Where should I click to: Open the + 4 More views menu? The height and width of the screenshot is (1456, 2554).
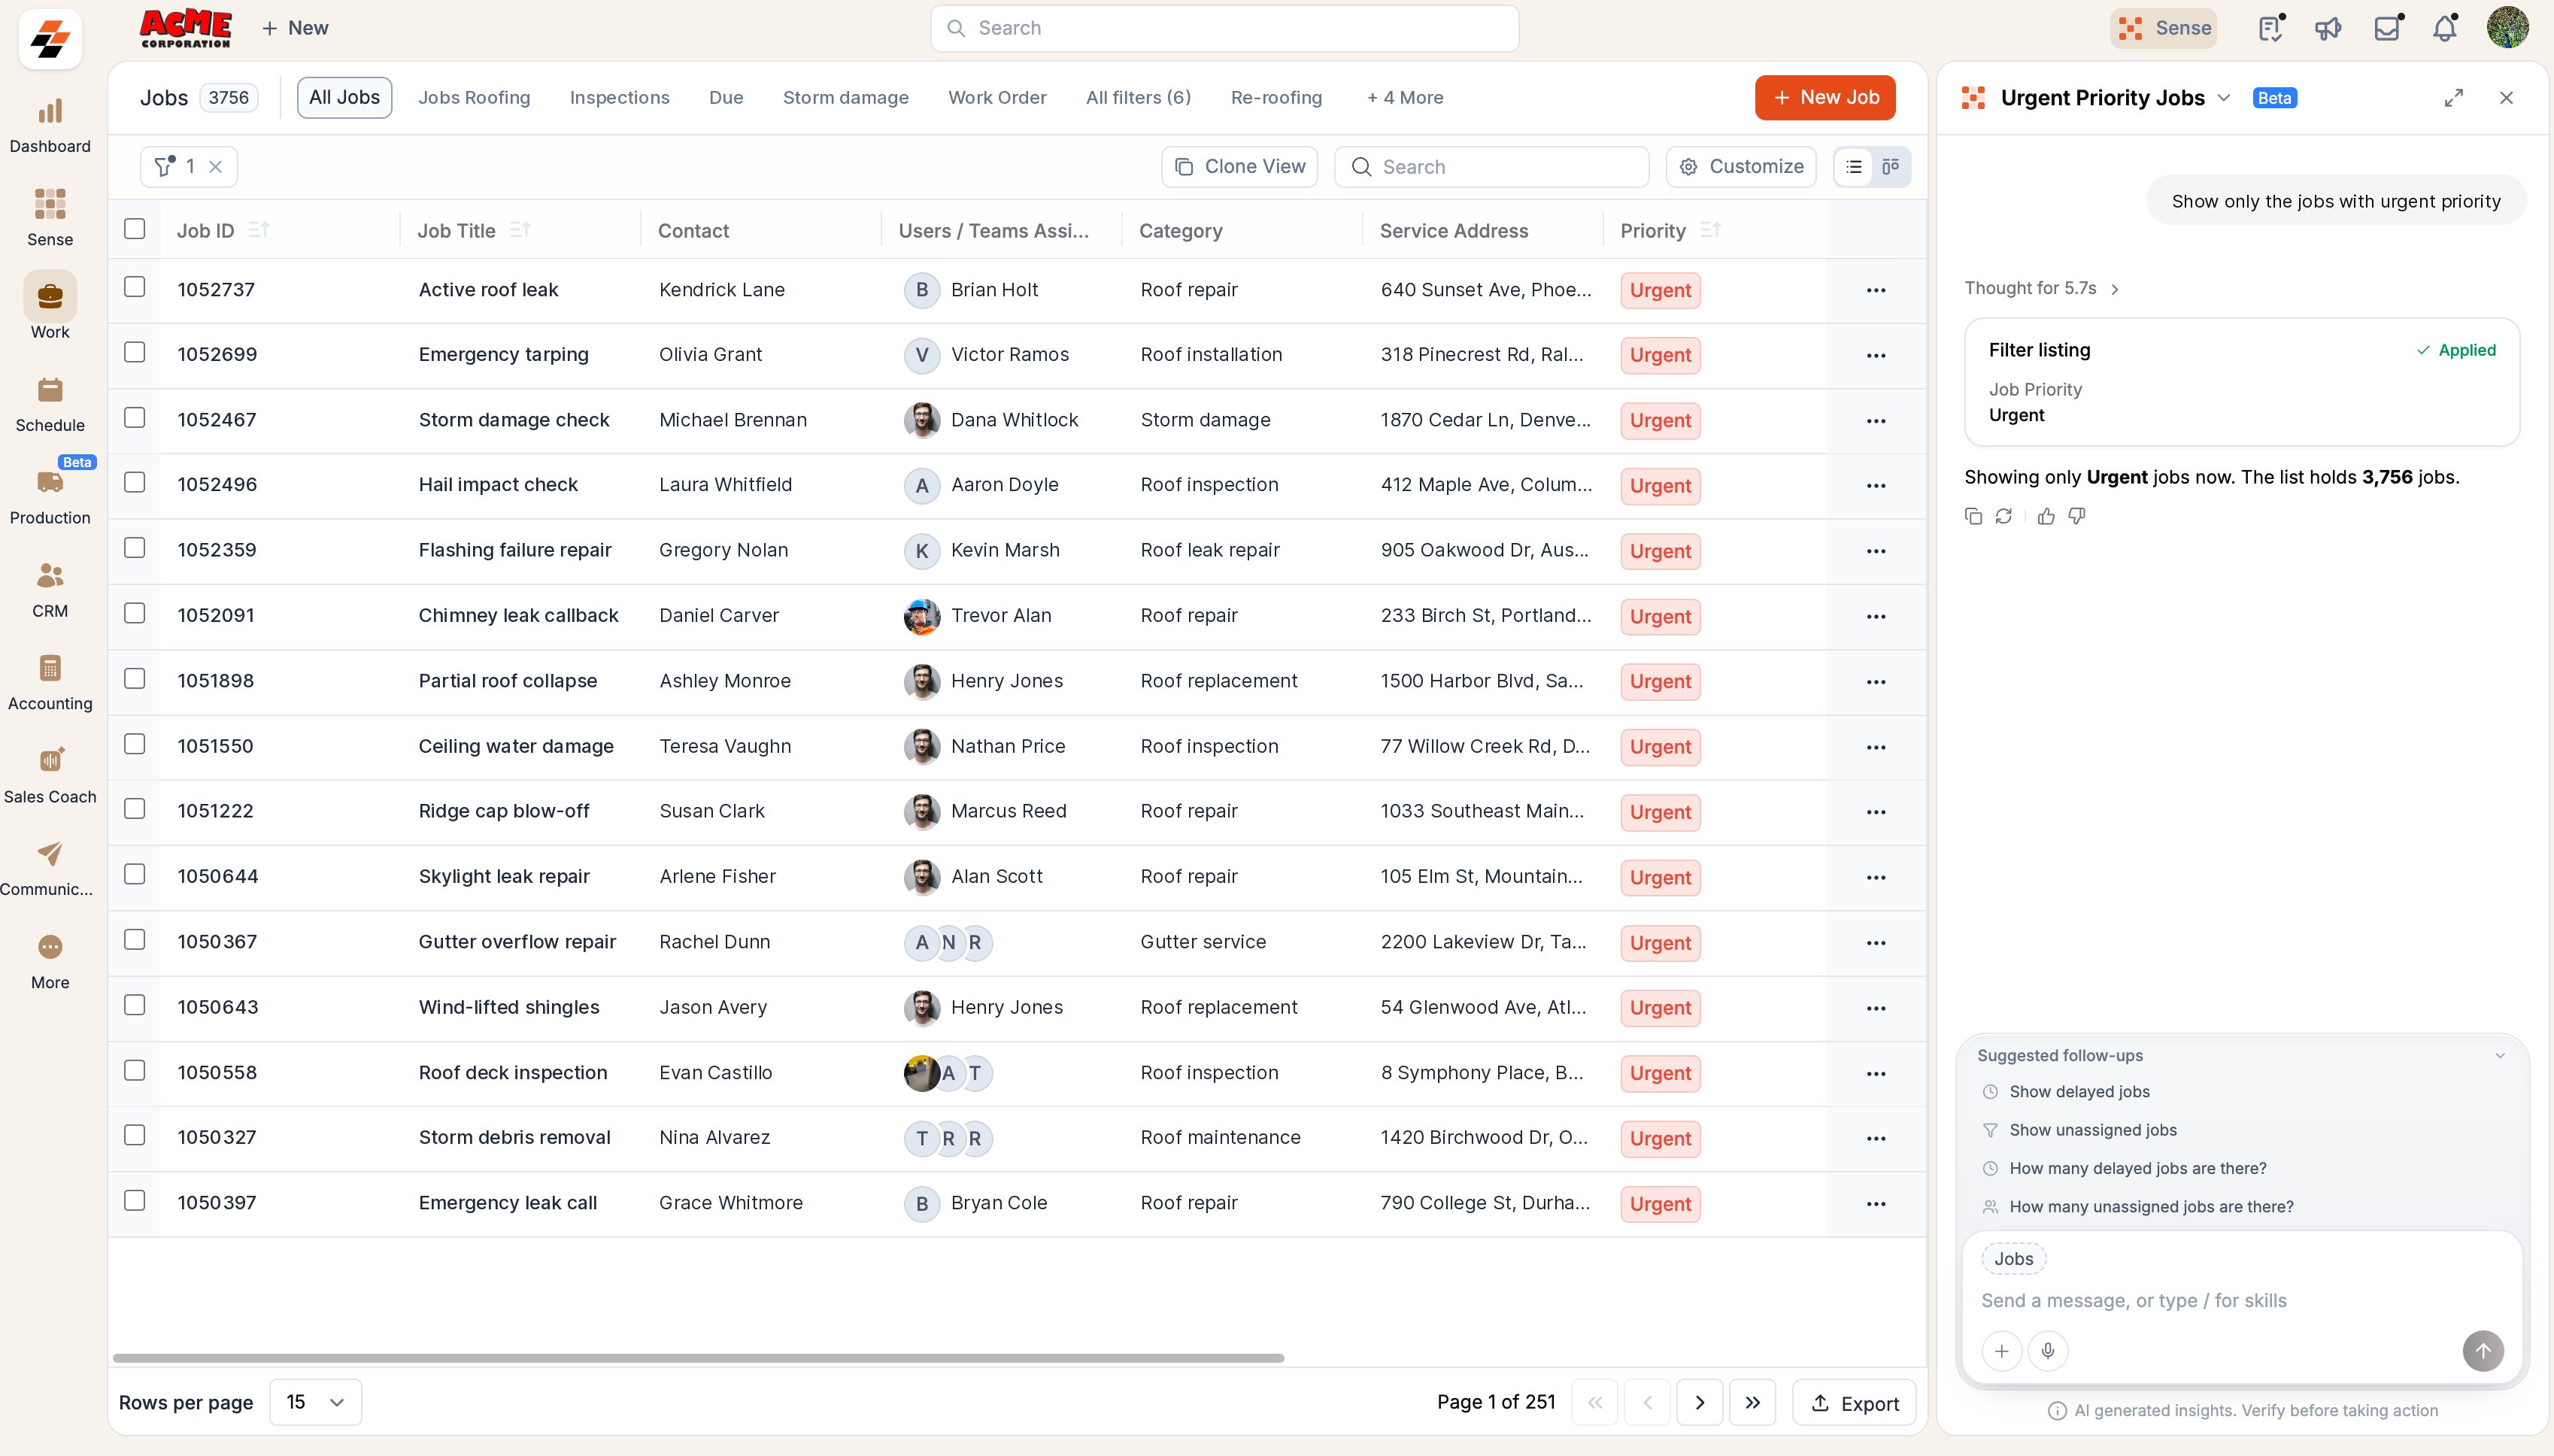1405,98
